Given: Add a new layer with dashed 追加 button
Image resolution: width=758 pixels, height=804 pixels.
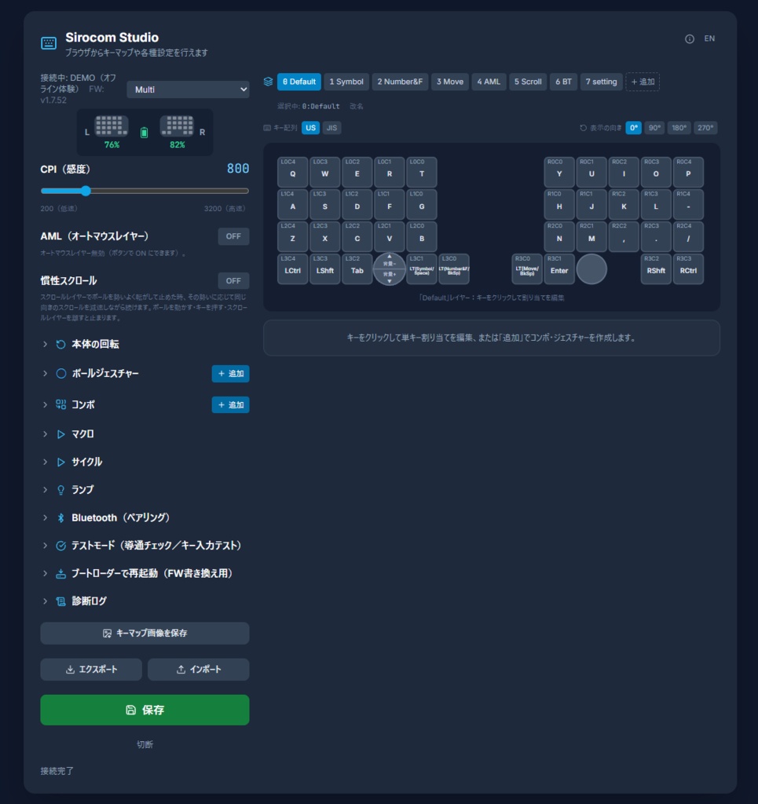Looking at the screenshot, I should (643, 82).
